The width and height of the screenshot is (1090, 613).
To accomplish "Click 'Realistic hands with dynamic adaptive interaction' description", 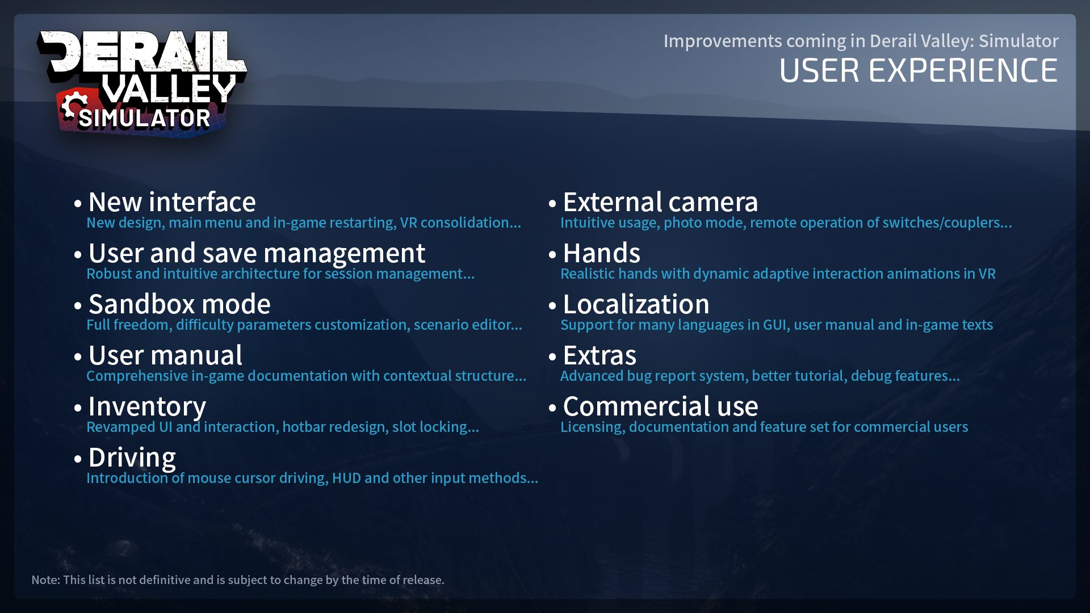I will point(778,274).
